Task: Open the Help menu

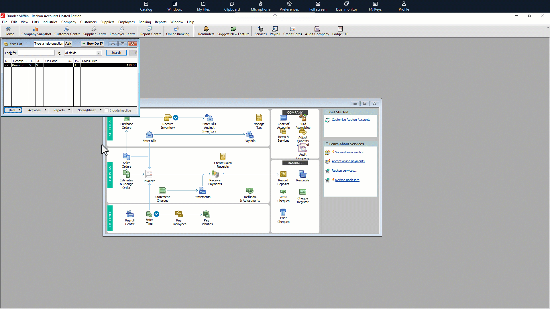Action: (x=190, y=22)
